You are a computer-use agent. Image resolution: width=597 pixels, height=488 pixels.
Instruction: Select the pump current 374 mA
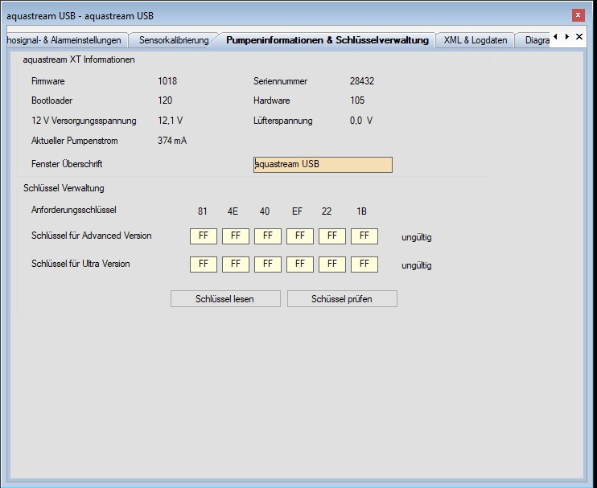(x=172, y=141)
